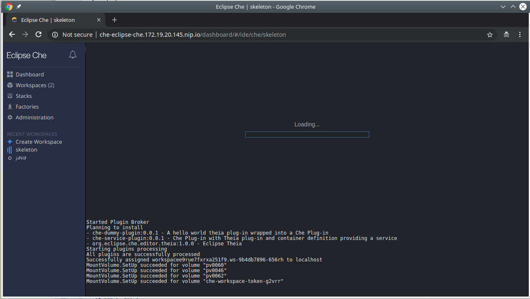530x299 pixels.
Task: Click 'All plugins are successfully processed' line
Action: pyautogui.click(x=143, y=254)
